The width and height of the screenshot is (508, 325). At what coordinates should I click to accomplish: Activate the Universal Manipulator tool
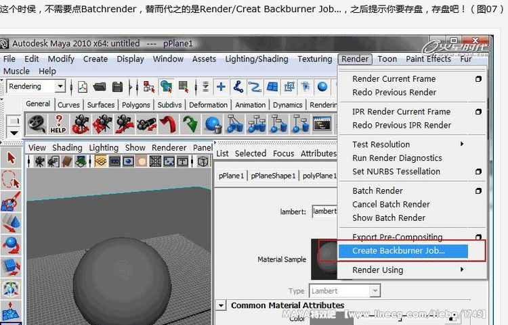[11, 289]
